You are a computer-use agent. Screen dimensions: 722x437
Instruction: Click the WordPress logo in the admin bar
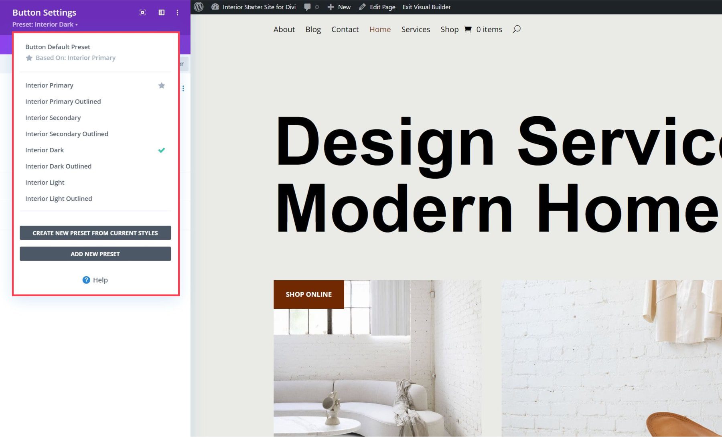(x=199, y=7)
